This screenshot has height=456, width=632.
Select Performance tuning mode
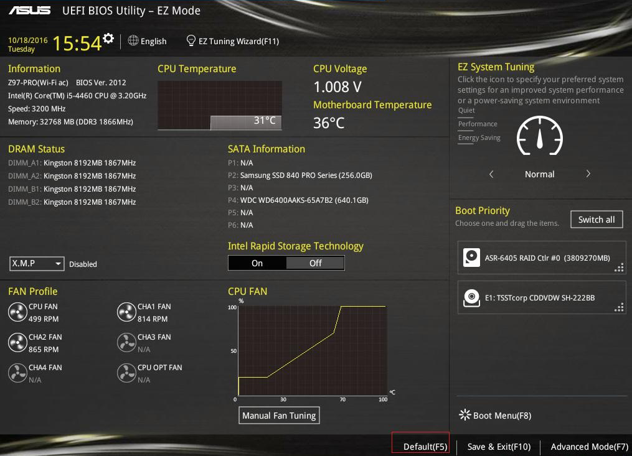478,124
